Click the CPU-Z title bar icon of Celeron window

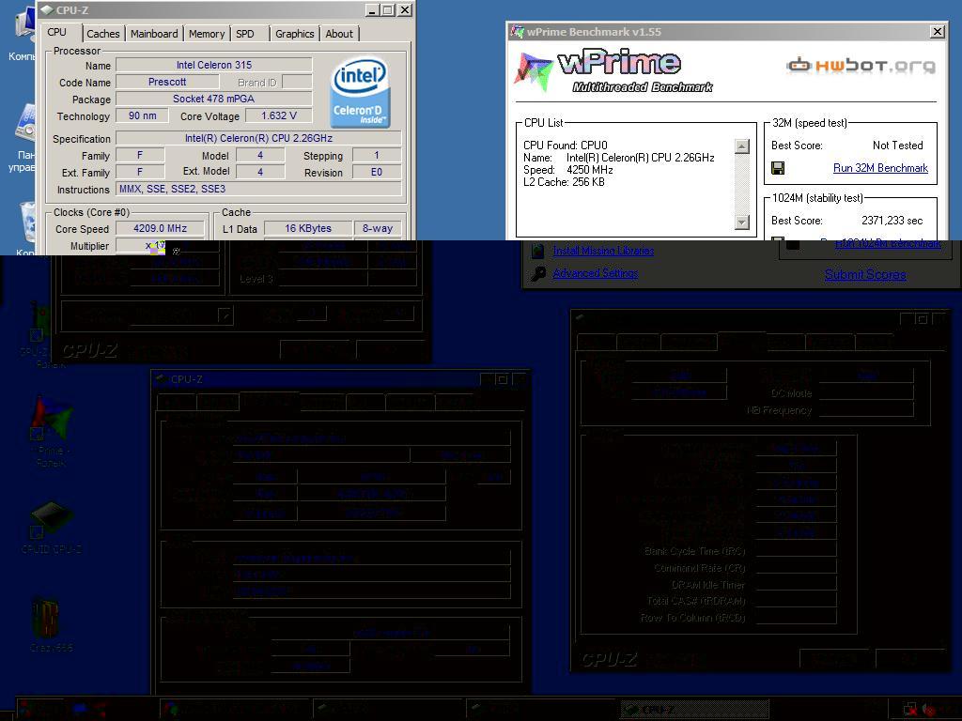(x=47, y=9)
